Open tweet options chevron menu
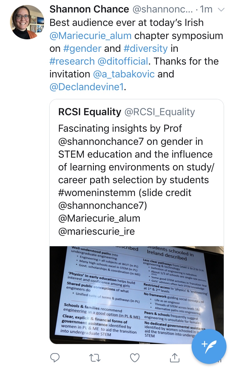 tap(221, 10)
